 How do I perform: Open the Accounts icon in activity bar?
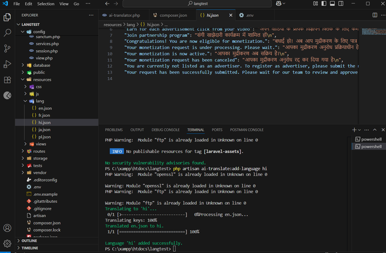pos(7,228)
